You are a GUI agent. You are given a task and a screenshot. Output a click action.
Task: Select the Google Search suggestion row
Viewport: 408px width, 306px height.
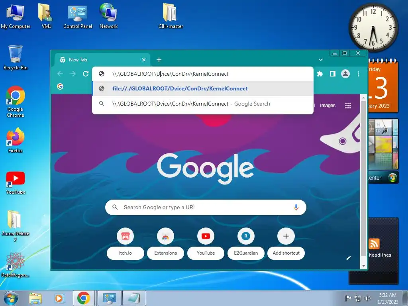pos(203,104)
